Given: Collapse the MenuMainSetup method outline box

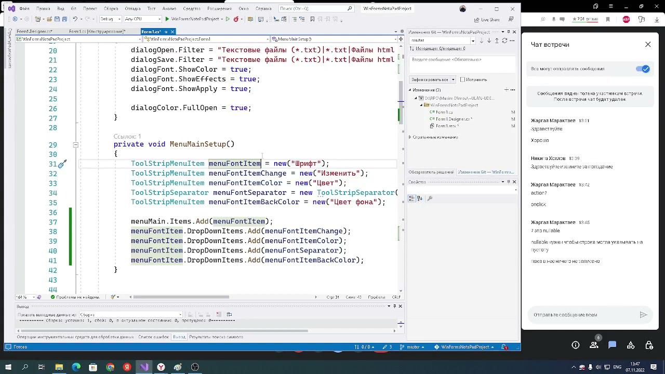Looking at the screenshot, I should [x=75, y=145].
